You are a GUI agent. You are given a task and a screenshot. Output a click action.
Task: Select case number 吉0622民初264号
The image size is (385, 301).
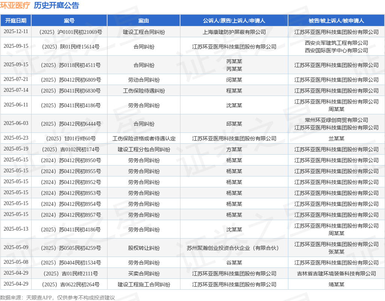tap(70, 284)
